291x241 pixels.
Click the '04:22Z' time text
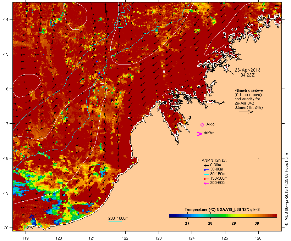[x=248, y=75]
